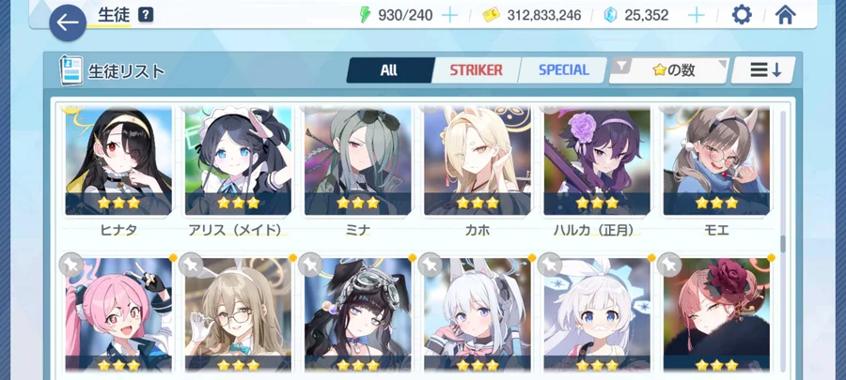Toggle the sort order arrow button
The image size is (846, 380).
click(x=763, y=70)
